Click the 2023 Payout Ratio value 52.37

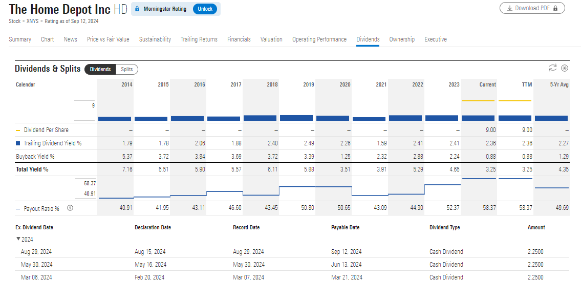453,208
